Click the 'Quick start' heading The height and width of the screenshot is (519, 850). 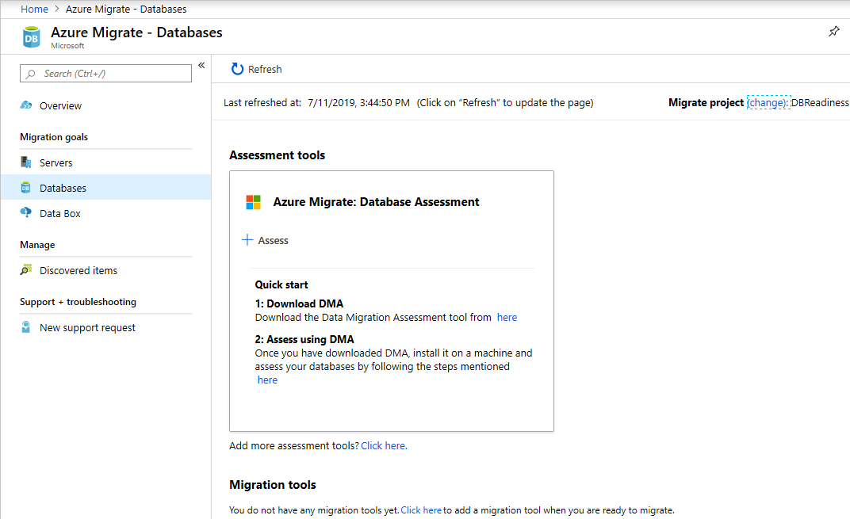[x=281, y=284]
